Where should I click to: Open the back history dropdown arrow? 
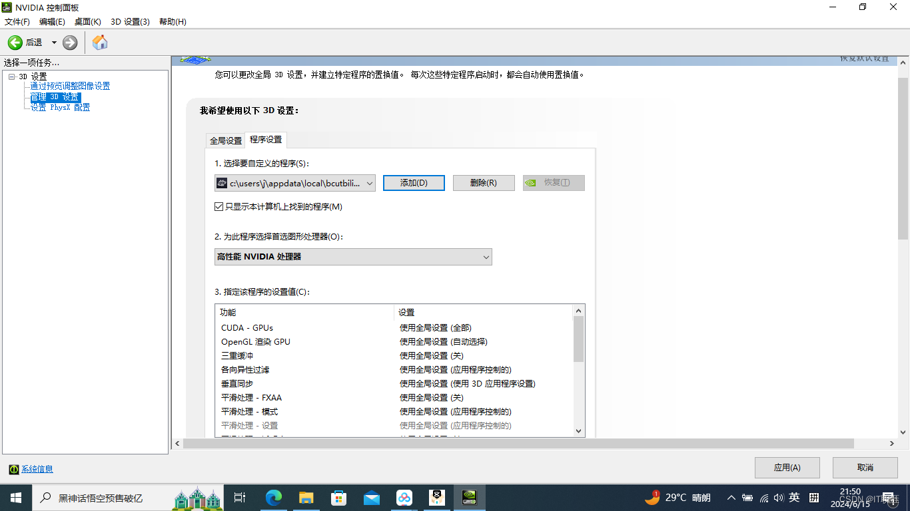tap(54, 43)
